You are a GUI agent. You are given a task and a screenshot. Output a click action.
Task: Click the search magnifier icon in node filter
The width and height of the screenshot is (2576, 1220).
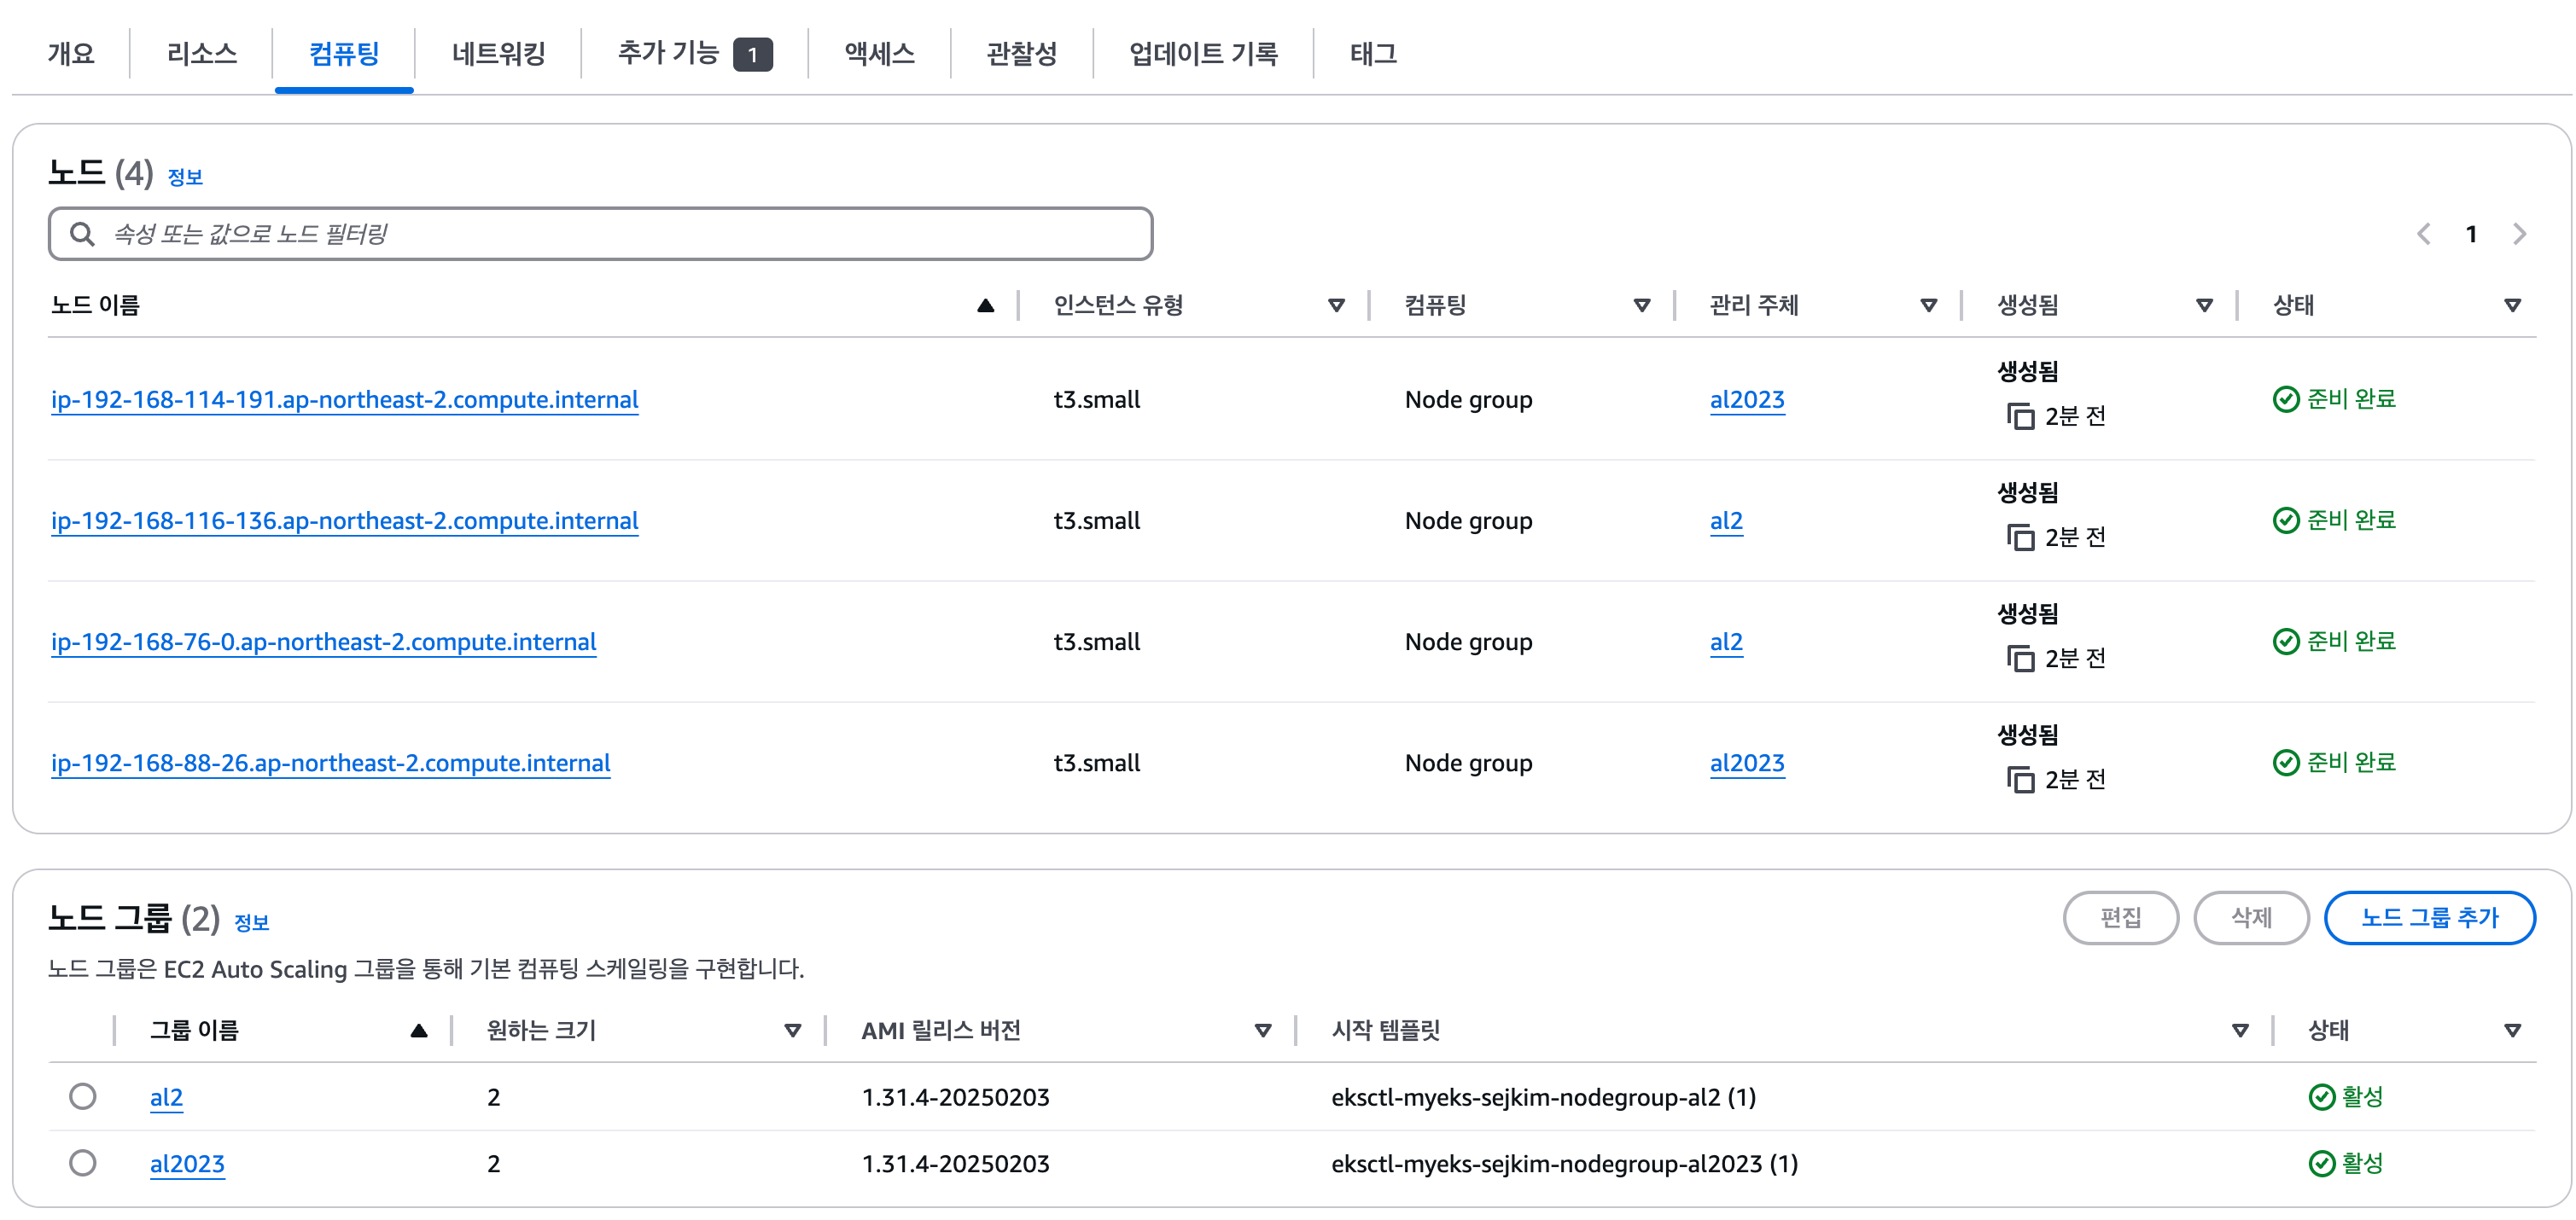click(82, 234)
